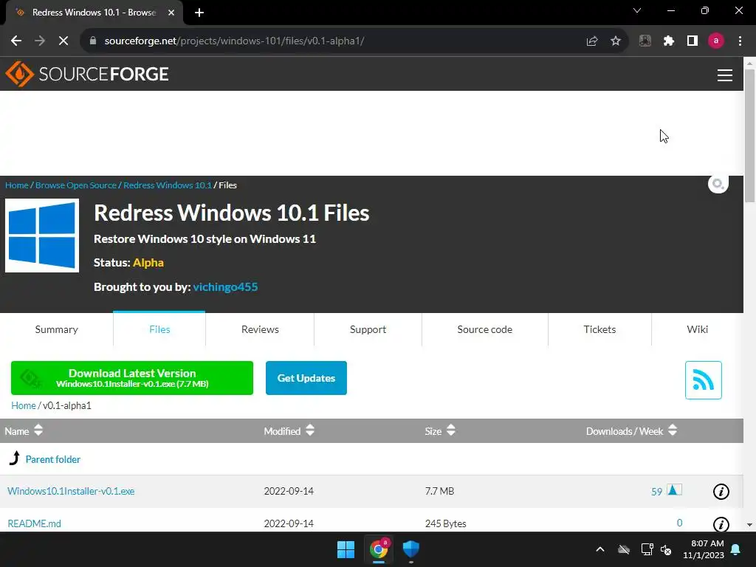Bookmark this page with the star
This screenshot has width=756, height=567.
click(616, 41)
